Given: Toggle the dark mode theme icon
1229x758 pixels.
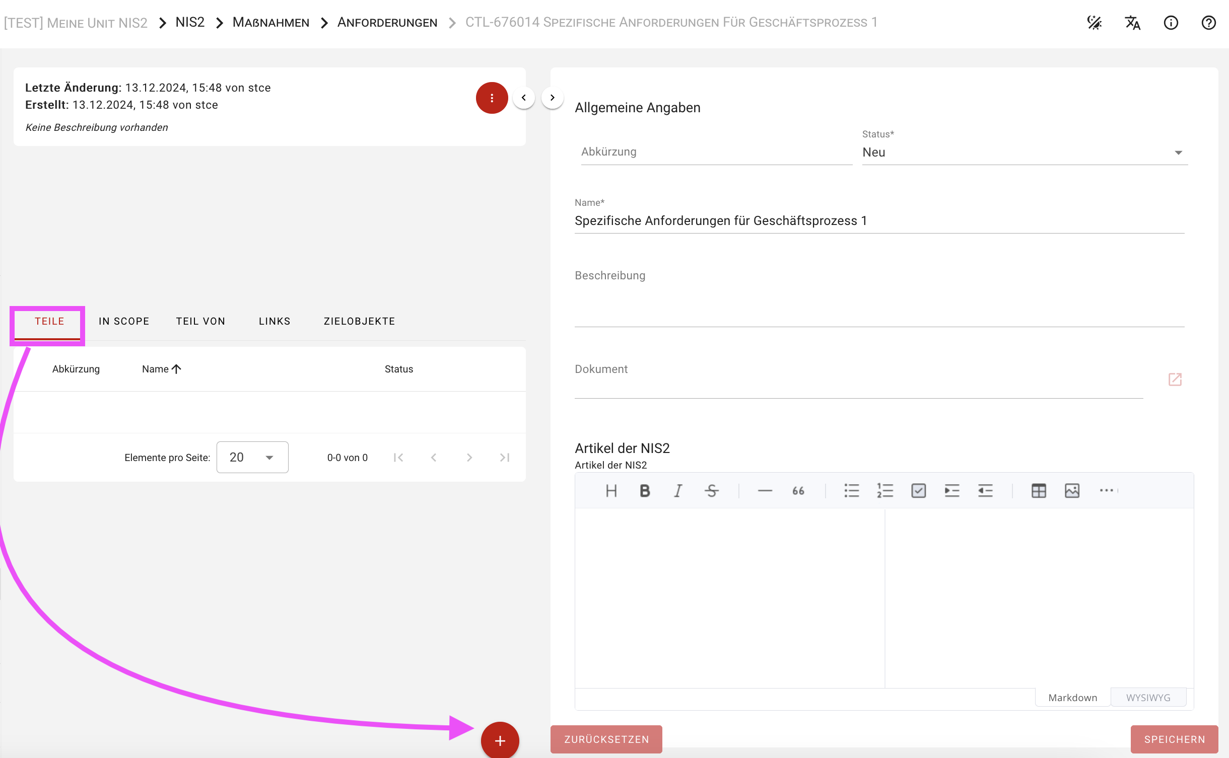Looking at the screenshot, I should point(1094,23).
